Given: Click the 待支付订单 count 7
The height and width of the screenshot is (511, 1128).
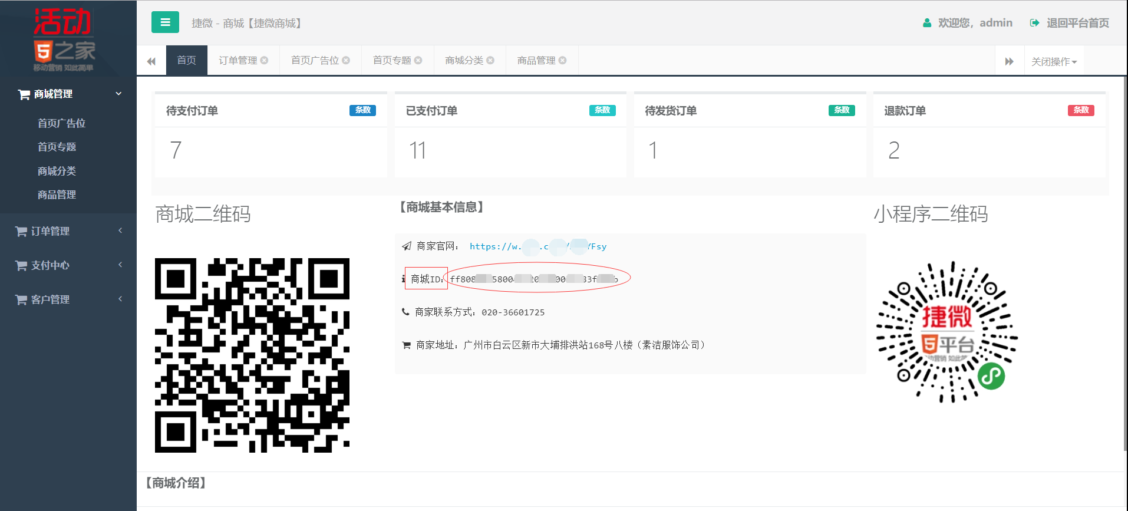Looking at the screenshot, I should [x=176, y=150].
